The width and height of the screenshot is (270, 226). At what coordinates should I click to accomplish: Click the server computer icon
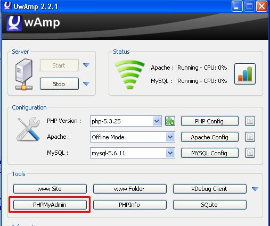tap(24, 74)
